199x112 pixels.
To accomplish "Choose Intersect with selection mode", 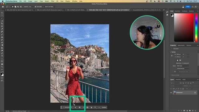I will [21, 7].
